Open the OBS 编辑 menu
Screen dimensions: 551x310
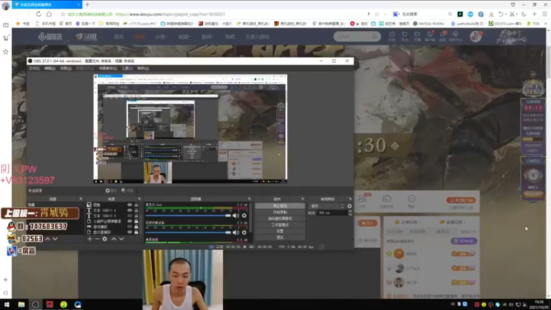(50, 68)
